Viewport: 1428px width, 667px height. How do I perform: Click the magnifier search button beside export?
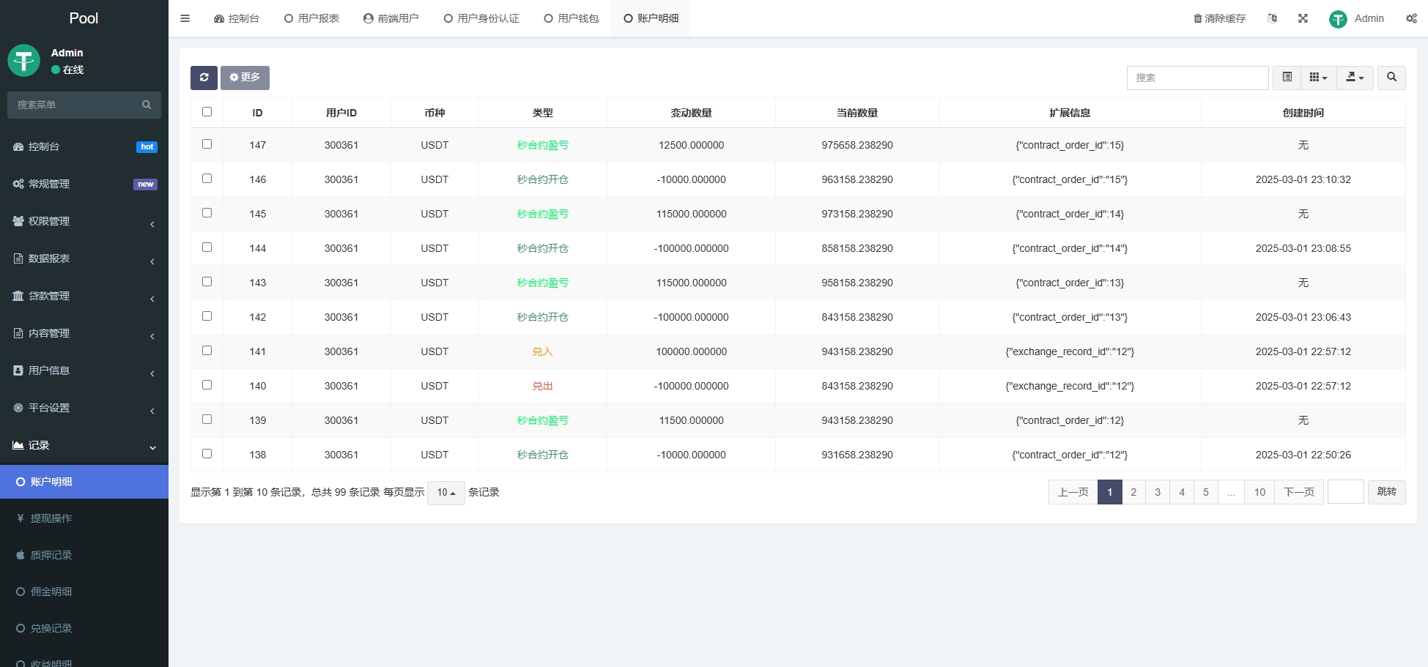[x=1391, y=78]
